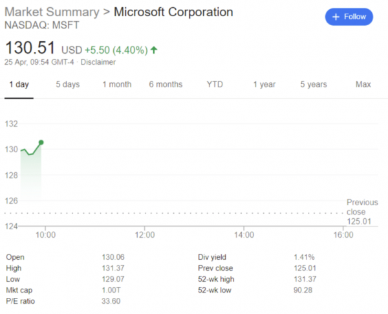Click the Follow button
Image resolution: width=388 pixels, height=314 pixels.
[x=349, y=17]
